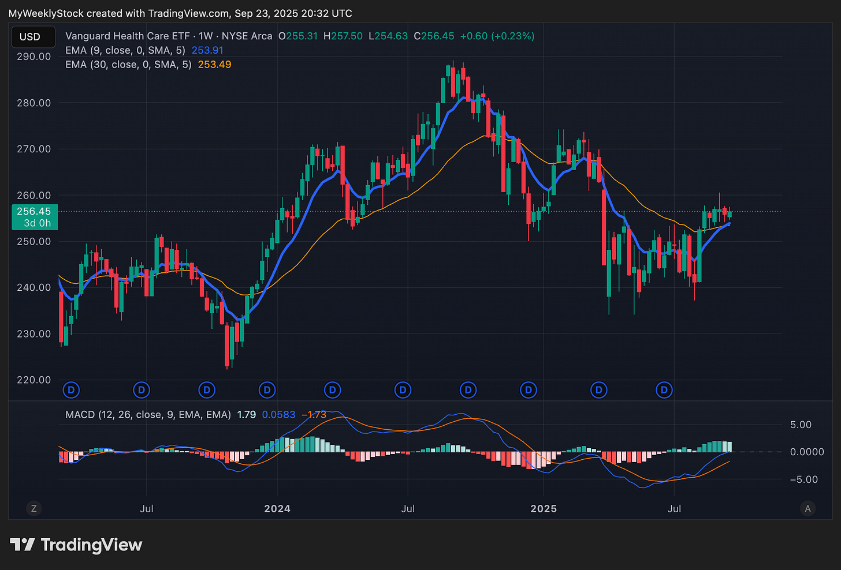
Task: Click the low price L254.63 in header
Action: pos(388,36)
